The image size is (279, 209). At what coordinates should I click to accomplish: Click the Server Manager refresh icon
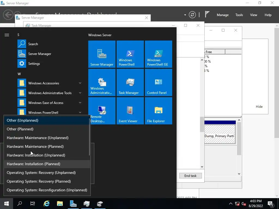[192, 15]
